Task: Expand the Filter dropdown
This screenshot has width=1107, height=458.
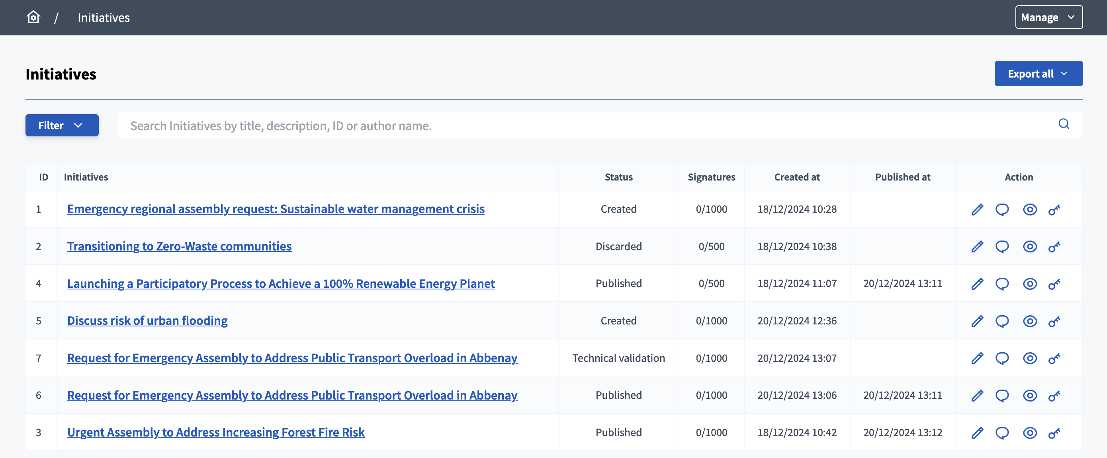Action: click(62, 125)
